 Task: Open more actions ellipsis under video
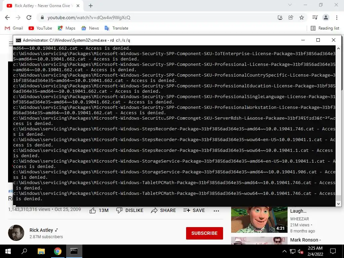coord(216,211)
